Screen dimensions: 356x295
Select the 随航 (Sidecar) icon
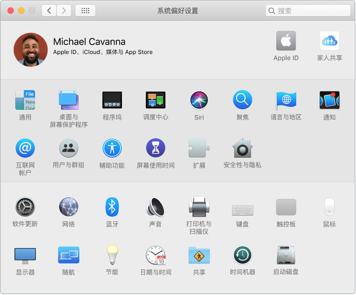point(68,255)
